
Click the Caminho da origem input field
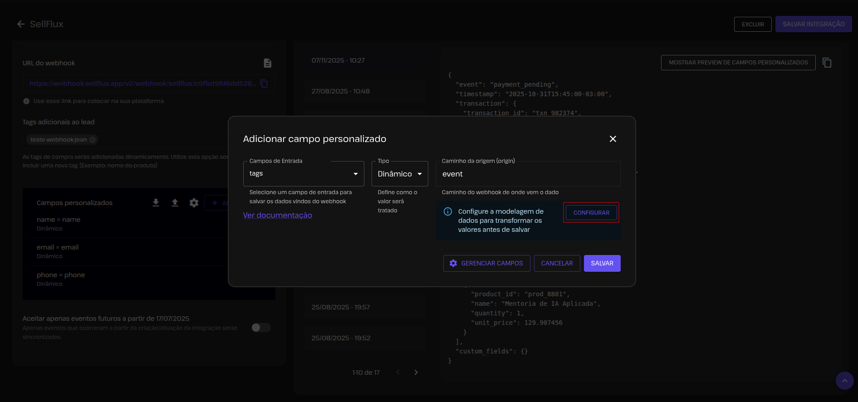tap(528, 174)
